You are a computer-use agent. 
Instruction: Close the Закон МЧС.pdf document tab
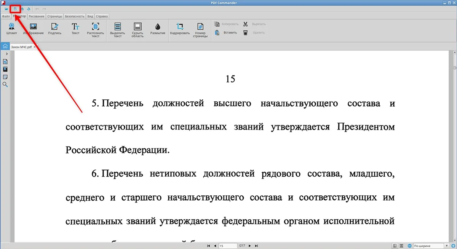tap(35, 47)
